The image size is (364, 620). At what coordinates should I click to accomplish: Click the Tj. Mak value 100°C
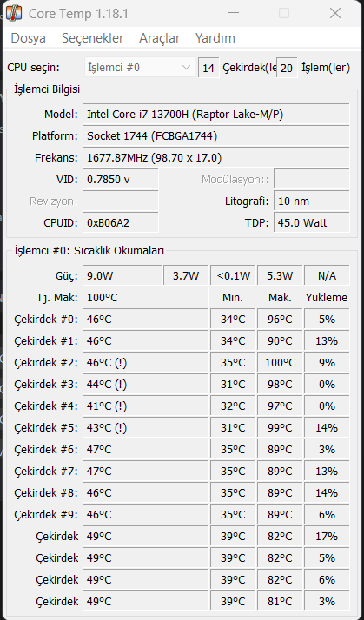(146, 297)
